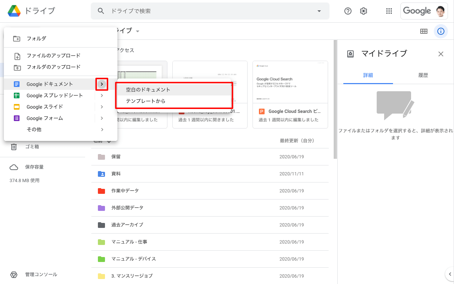Click the yellow マンスリージョブ folder icon
Viewport: 454px width, 284px height.
pos(101,276)
